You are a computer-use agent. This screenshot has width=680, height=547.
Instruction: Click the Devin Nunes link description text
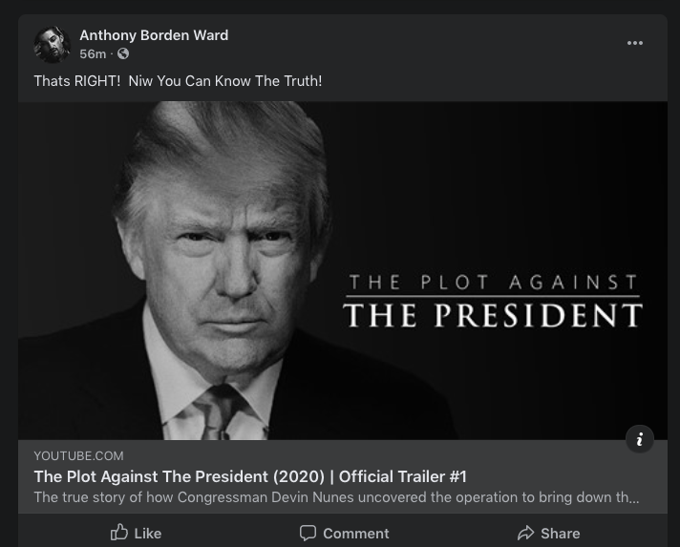point(336,497)
